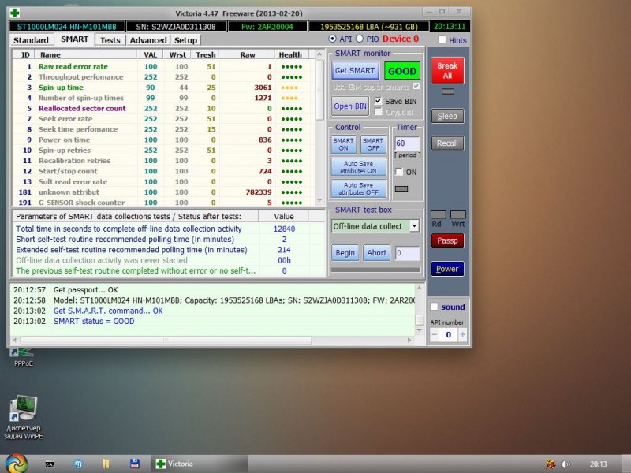Select the PIO radio button
This screenshot has height=473, width=631.
point(360,39)
